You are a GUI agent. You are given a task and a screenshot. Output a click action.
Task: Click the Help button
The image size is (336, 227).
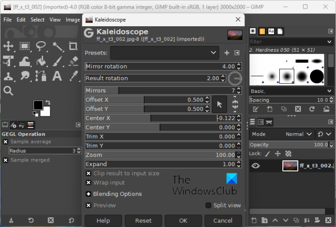[x=103, y=221]
